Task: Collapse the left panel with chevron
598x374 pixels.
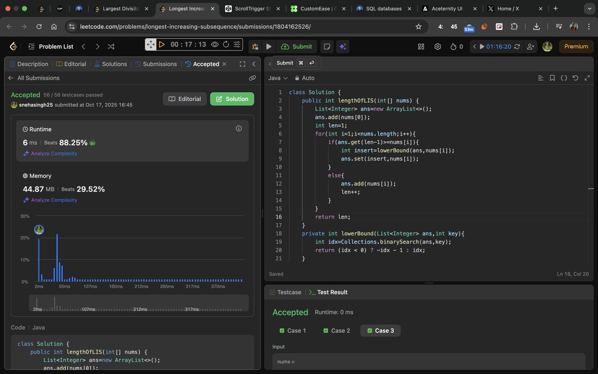Action: coord(254,64)
